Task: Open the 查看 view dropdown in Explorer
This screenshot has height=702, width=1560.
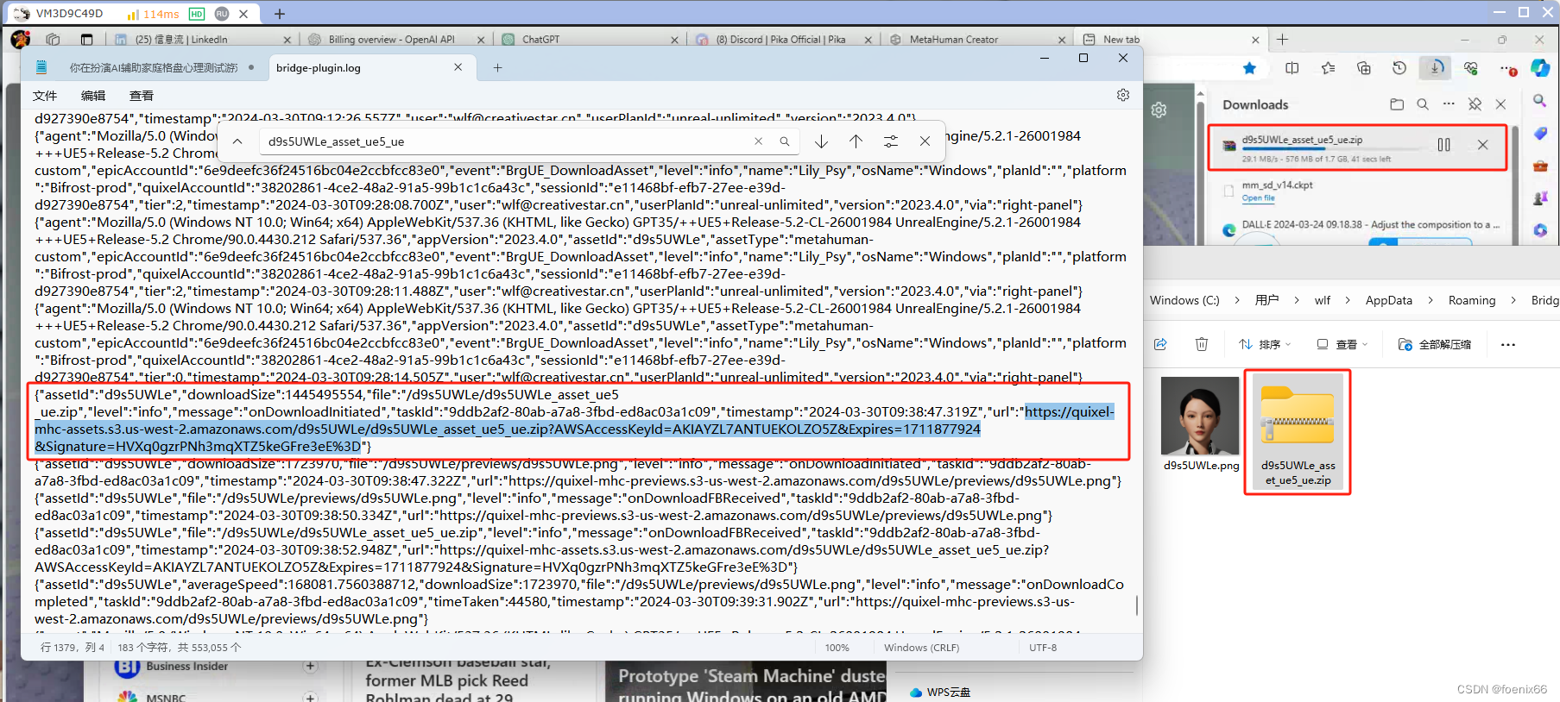Action: click(1342, 344)
